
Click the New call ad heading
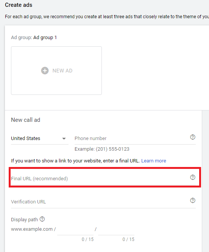[x=25, y=120]
